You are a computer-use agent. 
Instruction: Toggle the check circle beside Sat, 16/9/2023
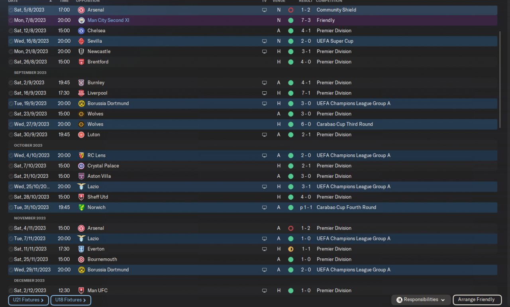(x=11, y=93)
